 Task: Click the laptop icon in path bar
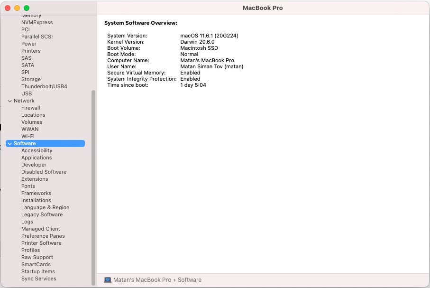108,280
